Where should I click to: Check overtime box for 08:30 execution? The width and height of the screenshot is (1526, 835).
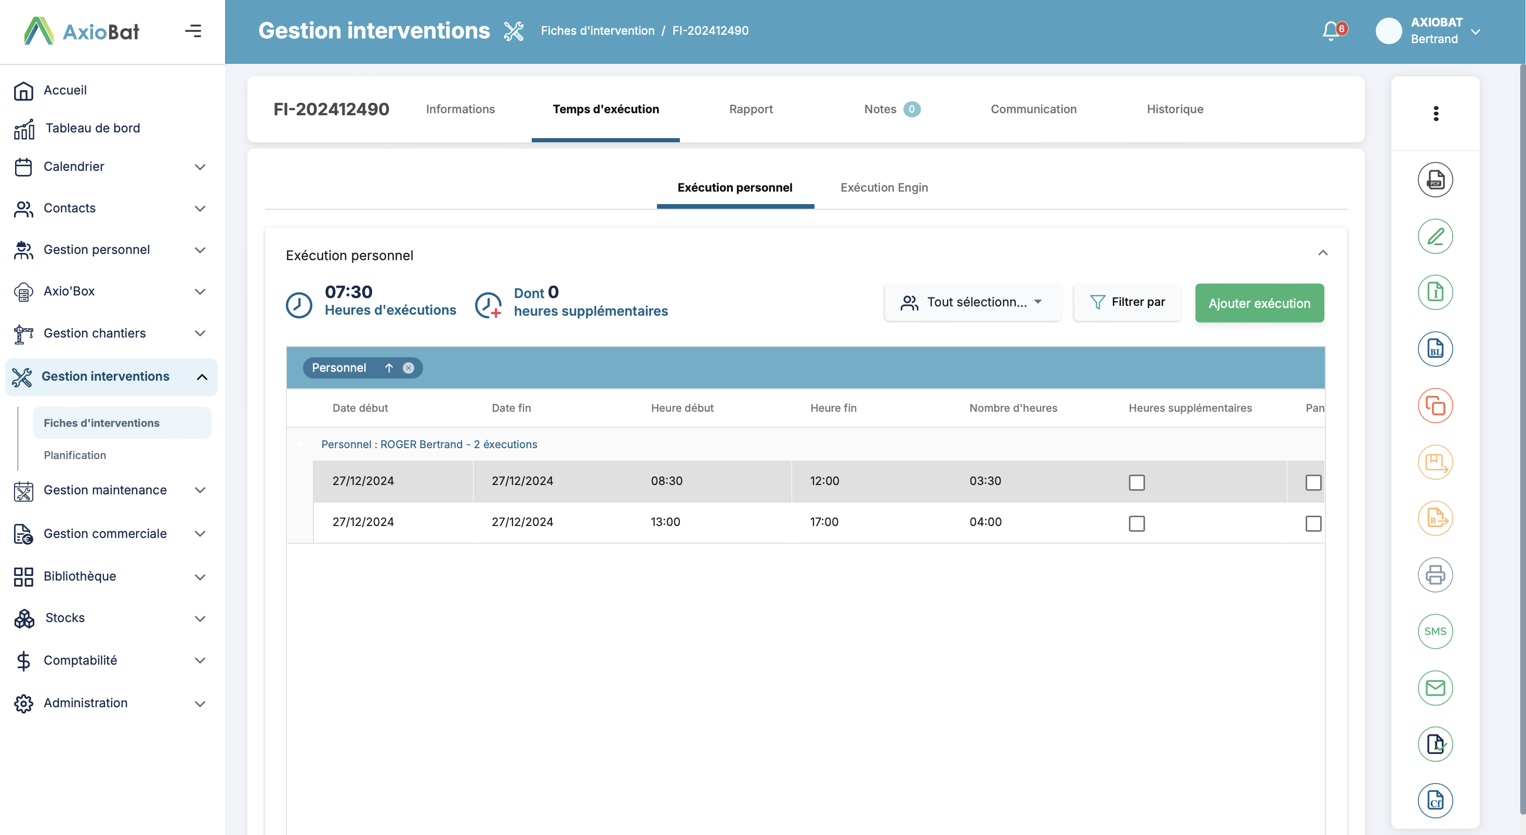[1136, 482]
